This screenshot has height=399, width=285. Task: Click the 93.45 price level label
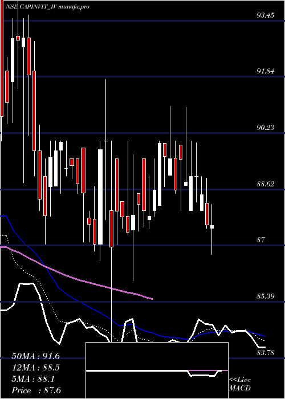[266, 15]
